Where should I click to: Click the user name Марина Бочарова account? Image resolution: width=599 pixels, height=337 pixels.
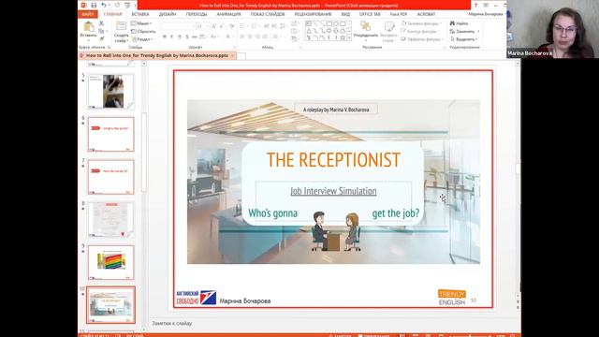pyautogui.click(x=486, y=14)
